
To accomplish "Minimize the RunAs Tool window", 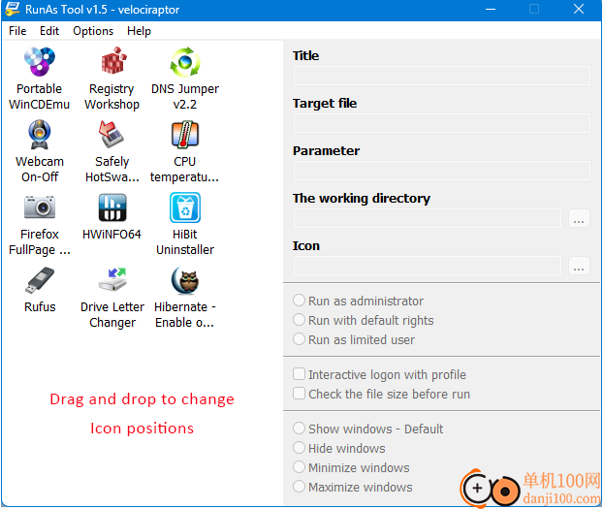I will (x=491, y=10).
